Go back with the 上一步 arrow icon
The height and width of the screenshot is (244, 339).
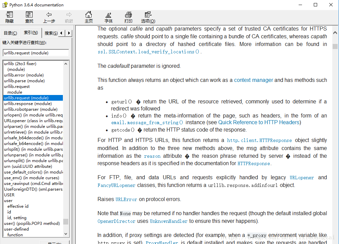(x=49, y=17)
